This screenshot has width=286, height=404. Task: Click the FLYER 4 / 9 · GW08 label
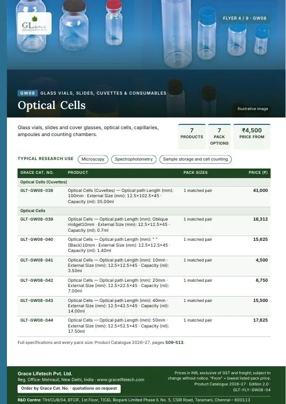[245, 18]
